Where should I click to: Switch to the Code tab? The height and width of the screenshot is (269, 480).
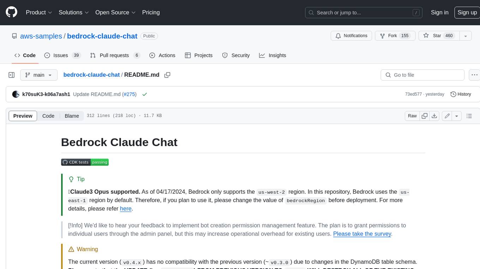(25, 55)
